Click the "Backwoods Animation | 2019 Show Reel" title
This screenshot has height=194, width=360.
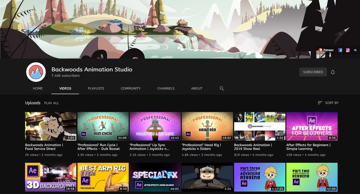[x=253, y=147]
